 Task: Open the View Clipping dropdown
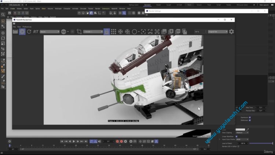pos(242,133)
